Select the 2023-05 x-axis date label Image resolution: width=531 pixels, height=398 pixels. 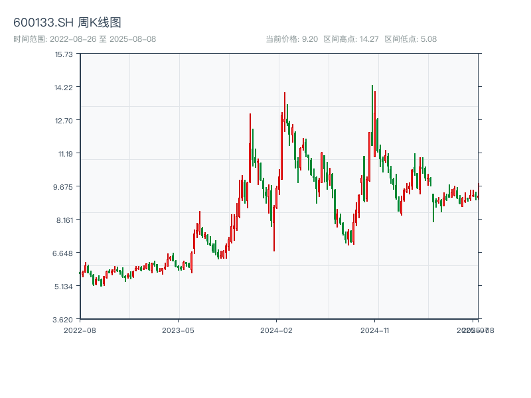tap(178, 330)
